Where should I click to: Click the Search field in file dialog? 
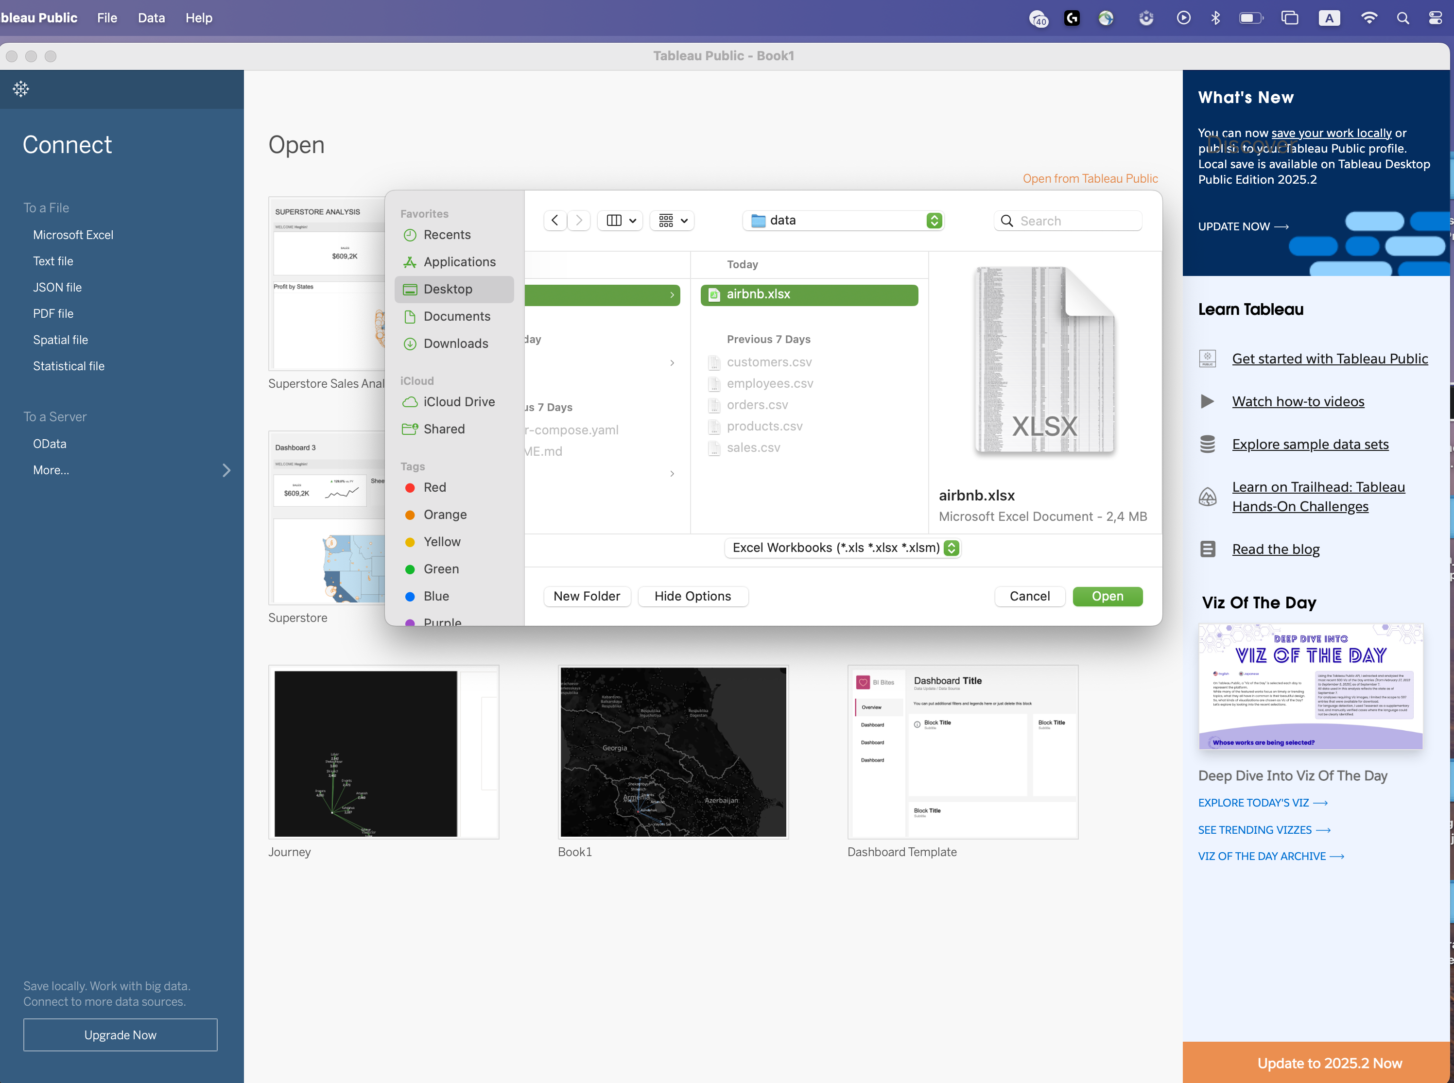tap(1075, 221)
